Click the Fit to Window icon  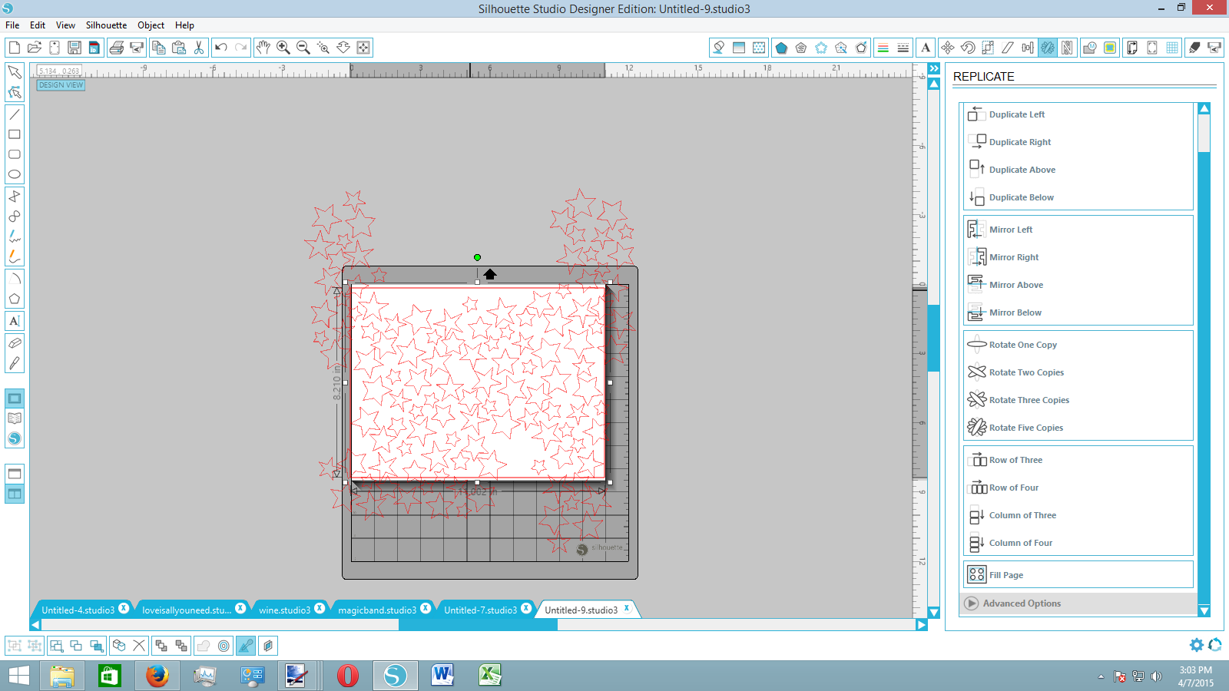coord(363,48)
